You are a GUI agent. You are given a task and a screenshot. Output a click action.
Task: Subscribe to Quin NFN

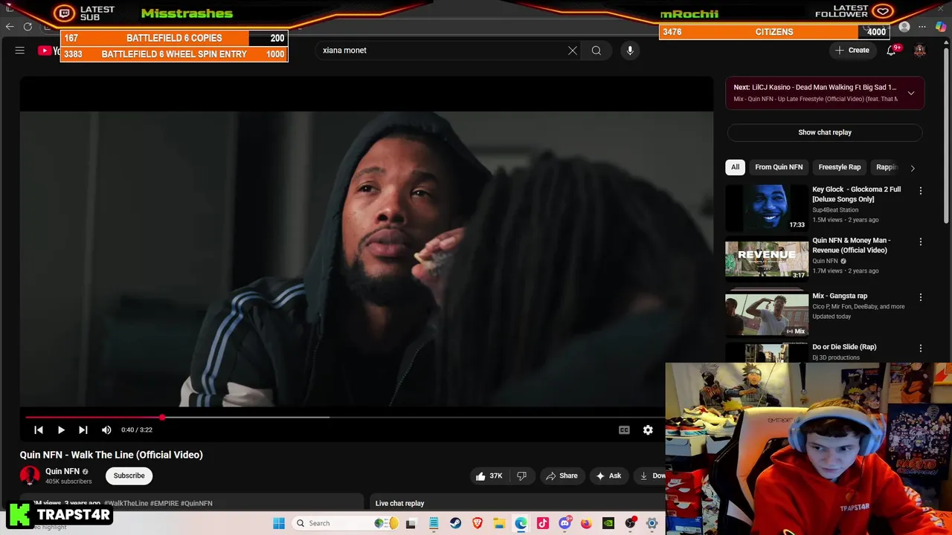129,476
